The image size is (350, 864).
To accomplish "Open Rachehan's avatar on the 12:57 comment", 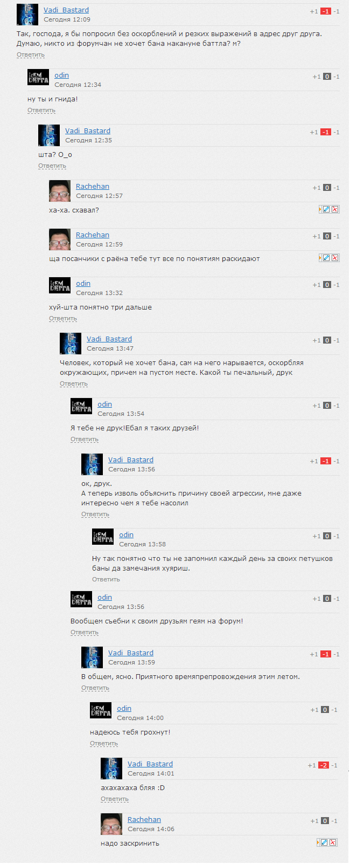I will (x=60, y=191).
